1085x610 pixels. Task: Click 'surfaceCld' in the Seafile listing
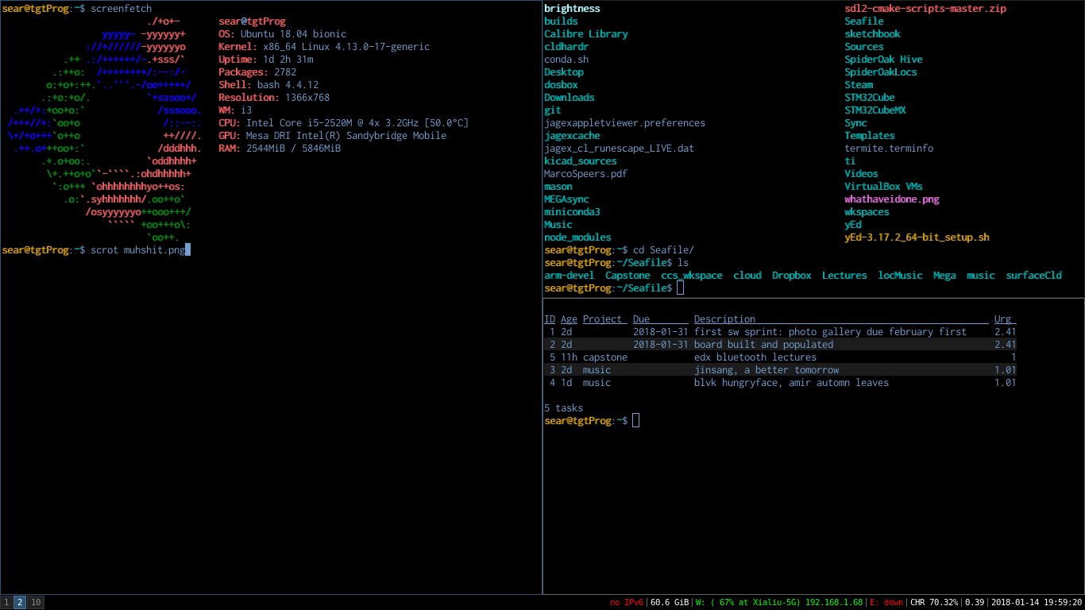click(1033, 276)
